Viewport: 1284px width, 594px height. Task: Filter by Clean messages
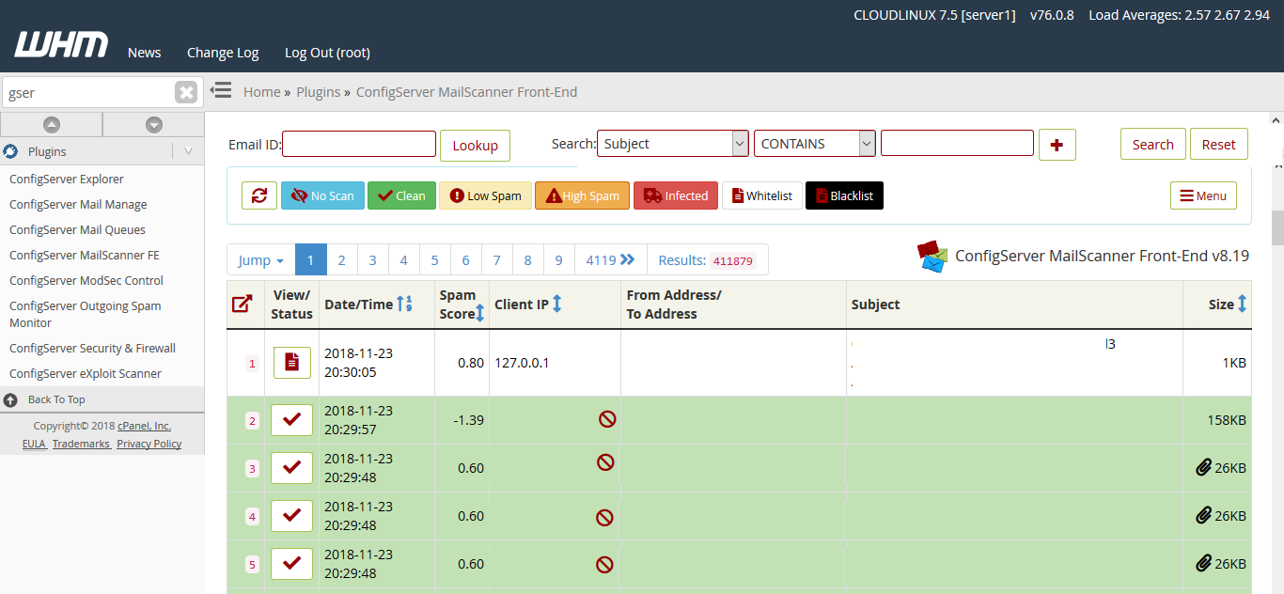coord(401,195)
